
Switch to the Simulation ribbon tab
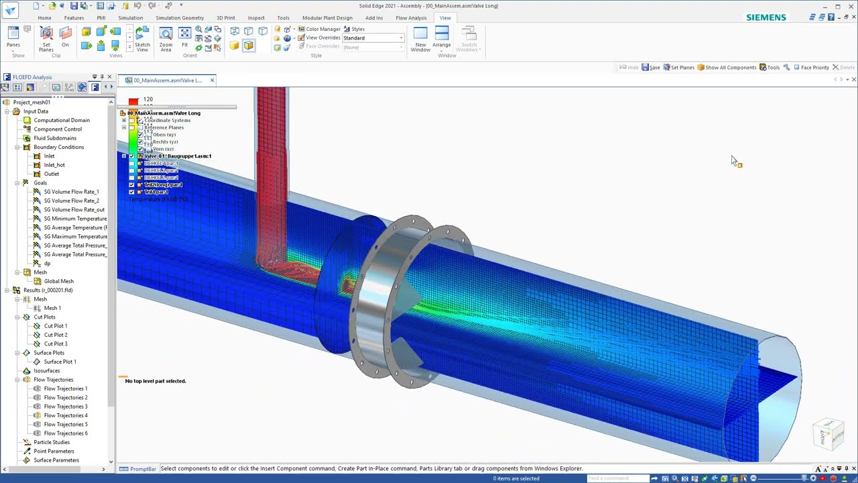(130, 18)
